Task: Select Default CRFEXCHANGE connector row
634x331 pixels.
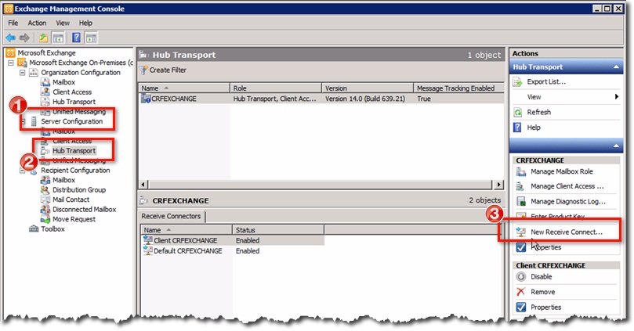Action: pos(233,250)
